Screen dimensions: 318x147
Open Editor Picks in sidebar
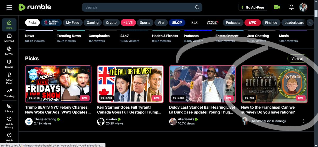coord(9,78)
